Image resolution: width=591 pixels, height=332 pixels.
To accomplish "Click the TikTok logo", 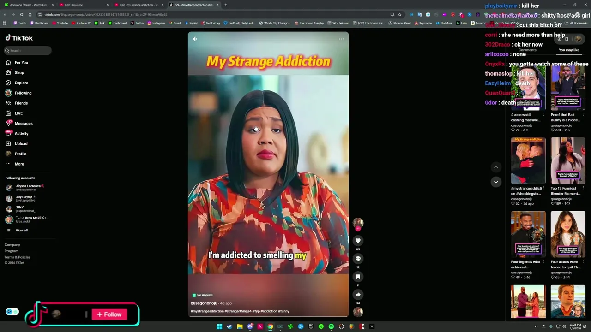I will pos(19,38).
